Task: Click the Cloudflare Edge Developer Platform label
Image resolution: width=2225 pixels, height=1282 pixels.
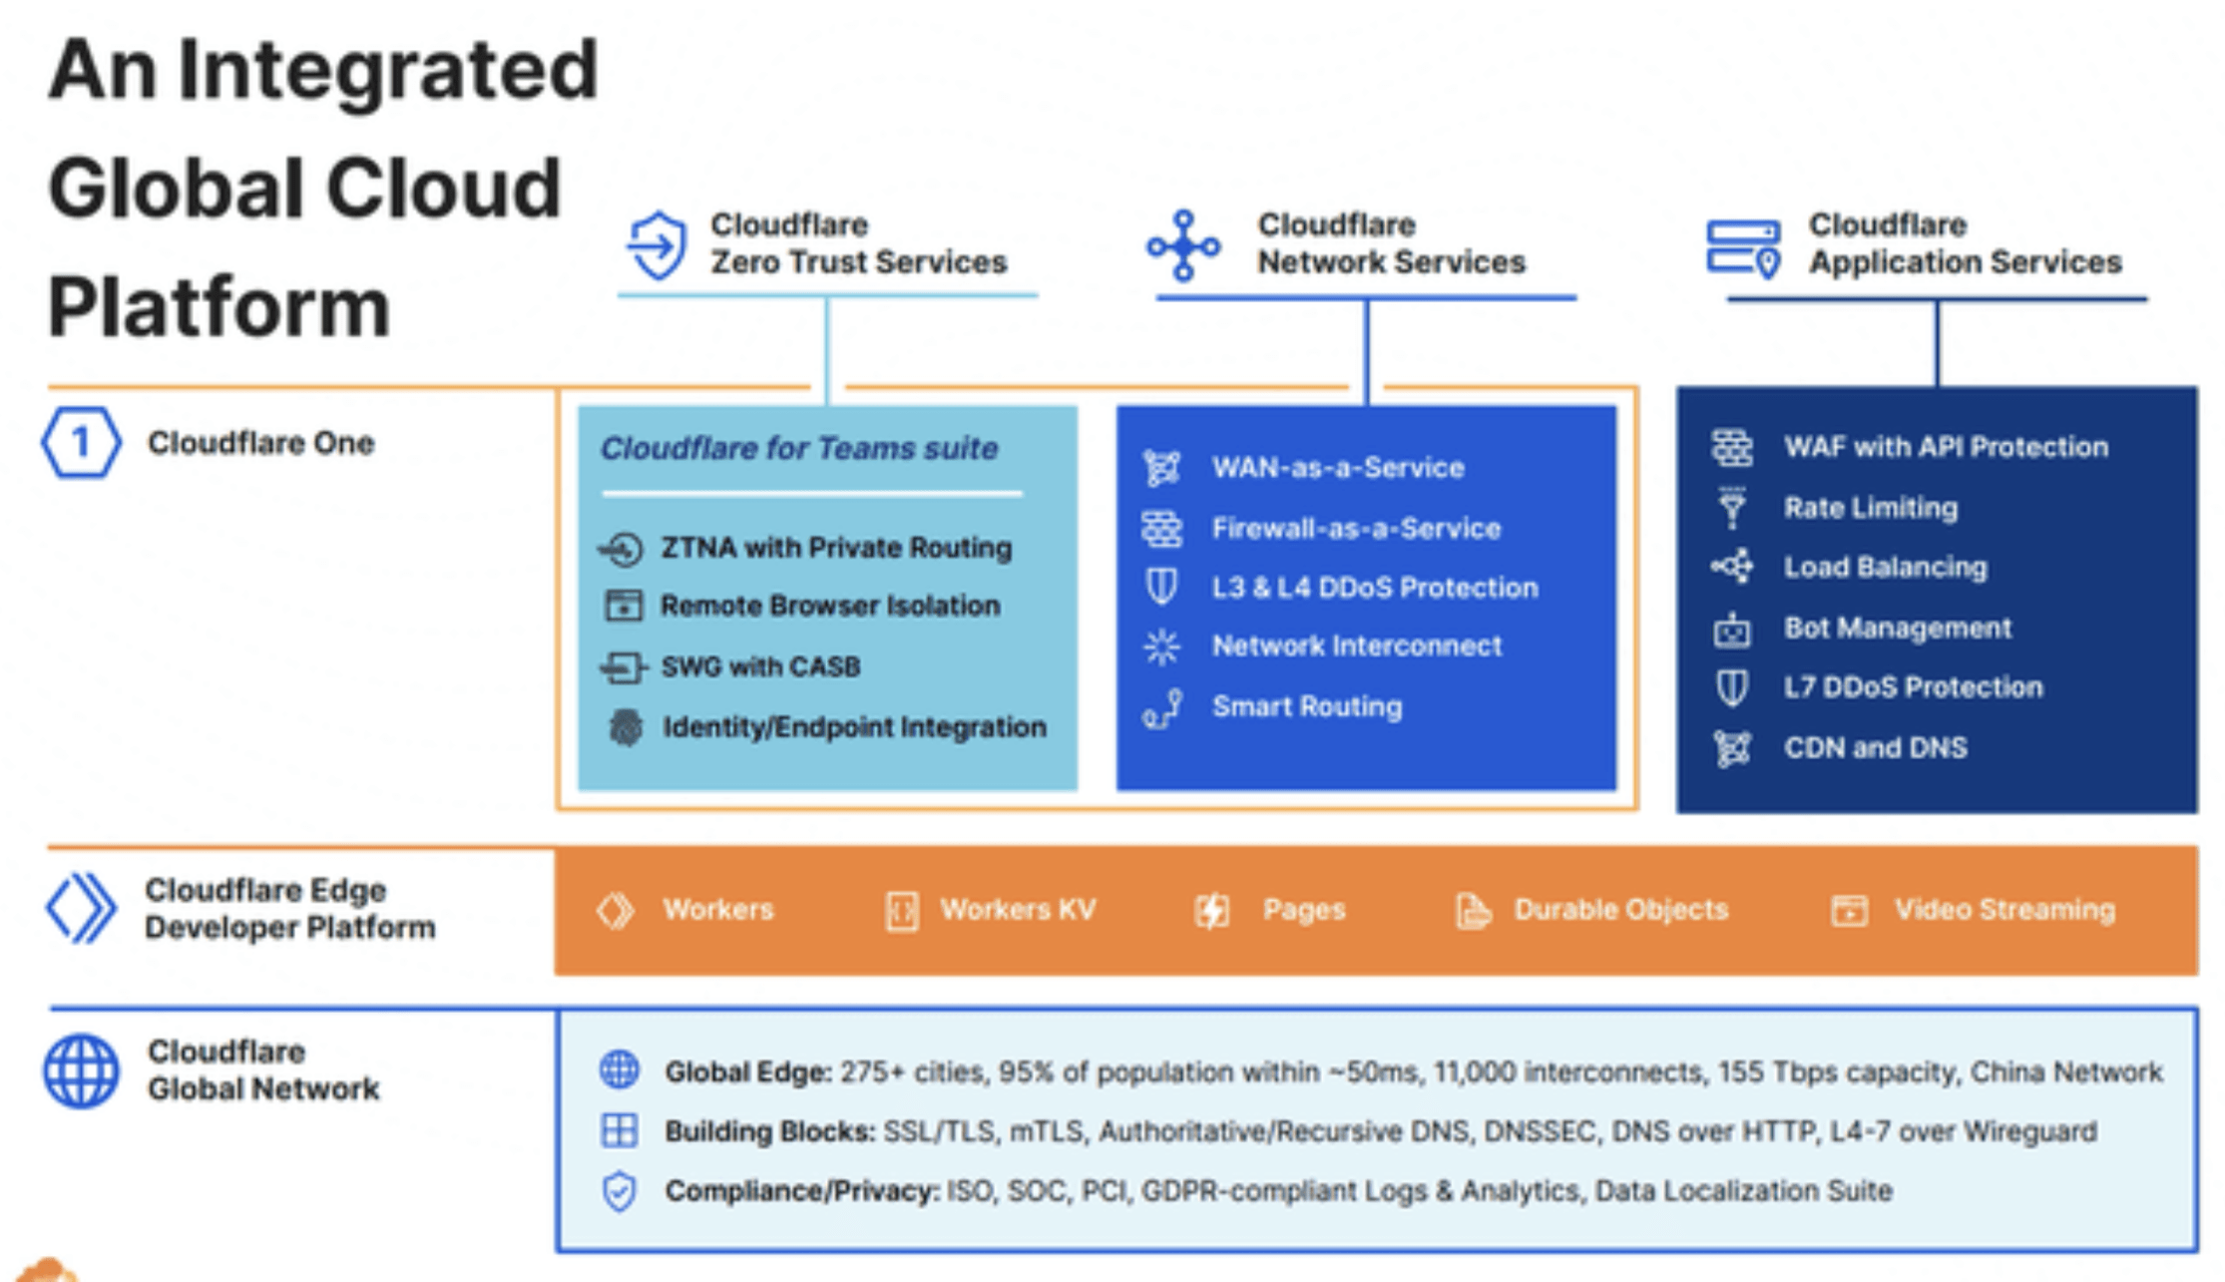Action: click(289, 909)
